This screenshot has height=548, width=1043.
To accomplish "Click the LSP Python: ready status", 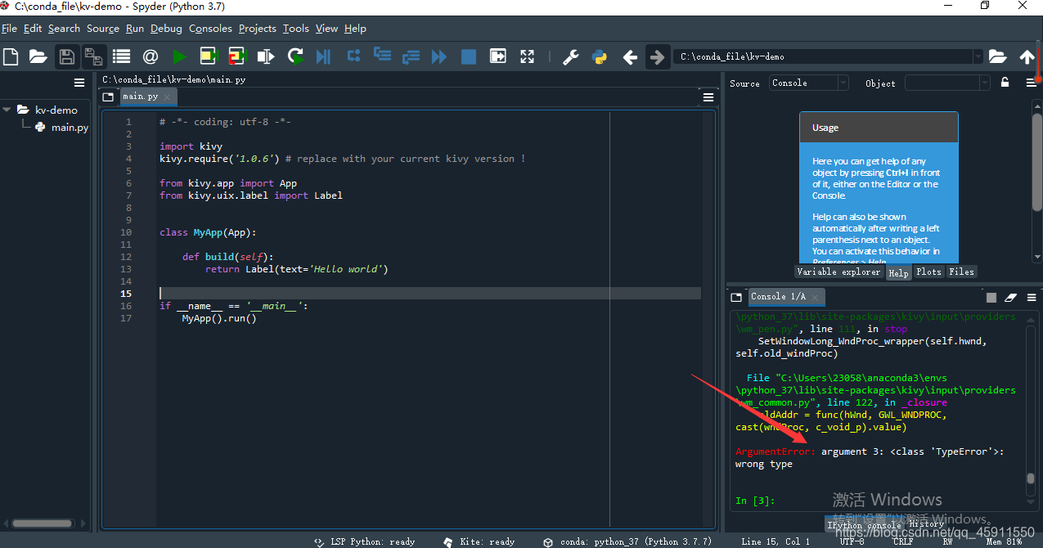I will pyautogui.click(x=365, y=541).
